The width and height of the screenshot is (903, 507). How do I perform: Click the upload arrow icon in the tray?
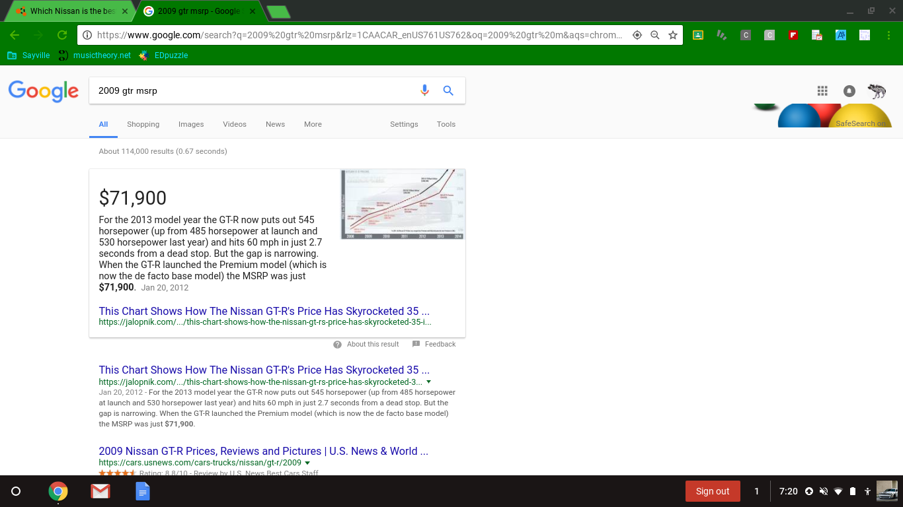pos(809,491)
